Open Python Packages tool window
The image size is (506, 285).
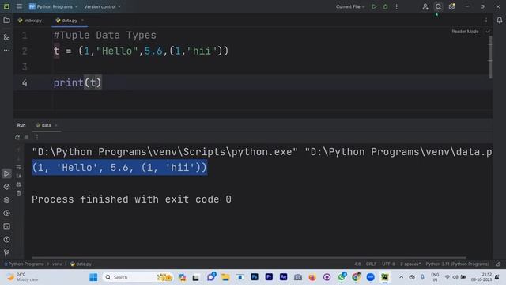pyautogui.click(x=6, y=200)
